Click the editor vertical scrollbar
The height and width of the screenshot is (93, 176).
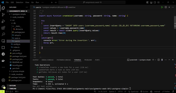(175, 23)
